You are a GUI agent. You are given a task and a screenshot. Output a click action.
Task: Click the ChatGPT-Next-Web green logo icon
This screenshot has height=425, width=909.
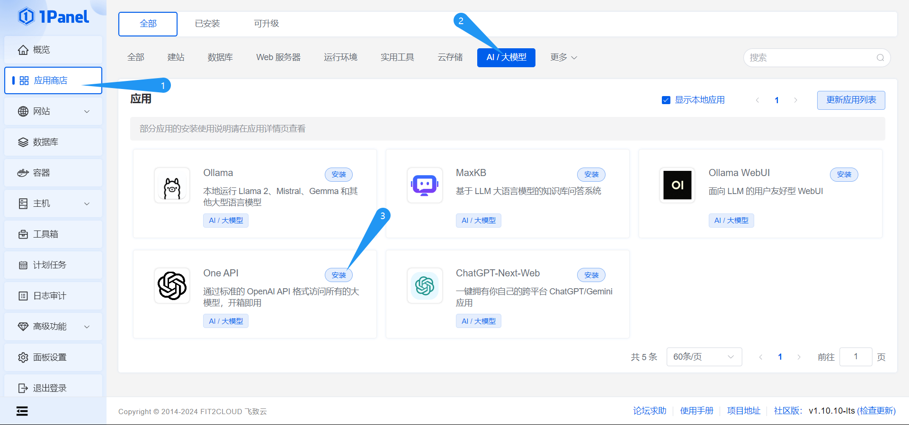click(425, 285)
